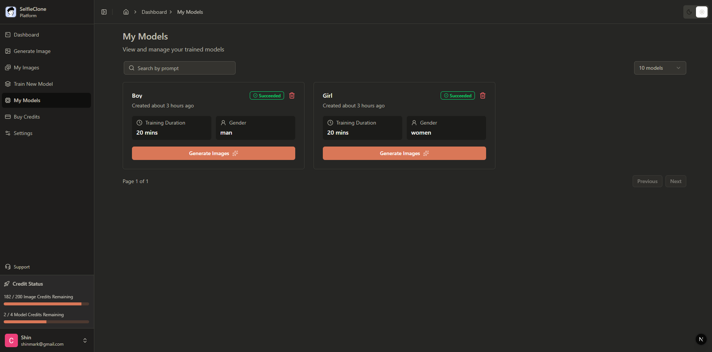The image size is (712, 352).
Task: Click the Search by prompt field
Action: (x=179, y=67)
